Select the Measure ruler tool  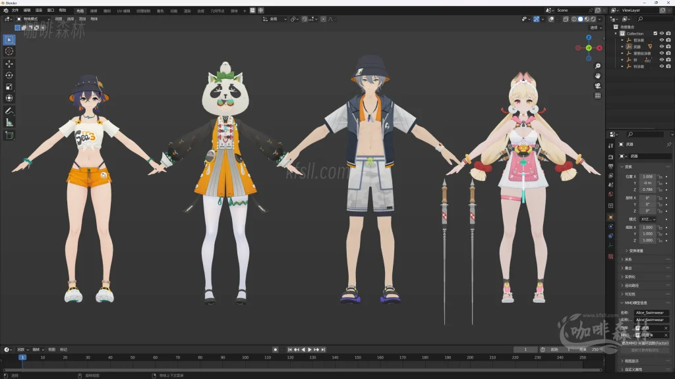tap(9, 122)
